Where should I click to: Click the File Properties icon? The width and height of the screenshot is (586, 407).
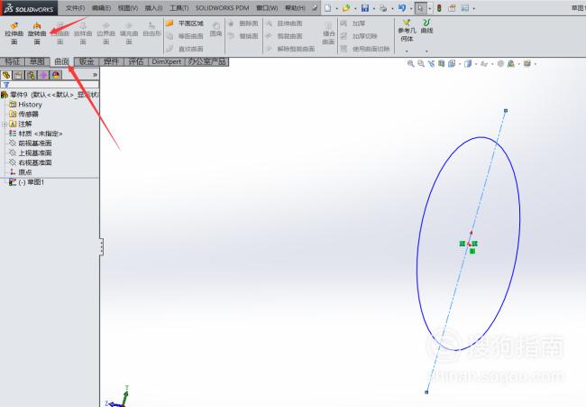(x=452, y=8)
